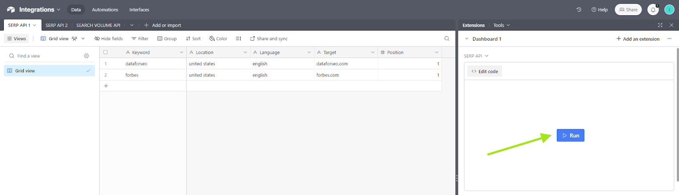679x195 pixels.
Task: Open notifications bell icon
Action: pyautogui.click(x=653, y=9)
